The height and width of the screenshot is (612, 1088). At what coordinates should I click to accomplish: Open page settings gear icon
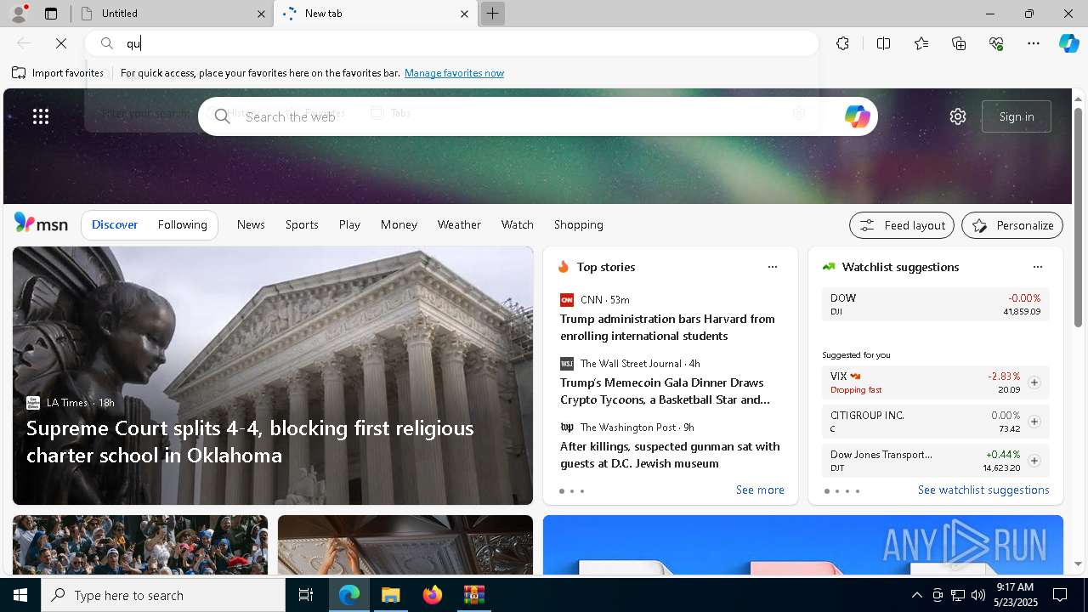click(x=958, y=116)
